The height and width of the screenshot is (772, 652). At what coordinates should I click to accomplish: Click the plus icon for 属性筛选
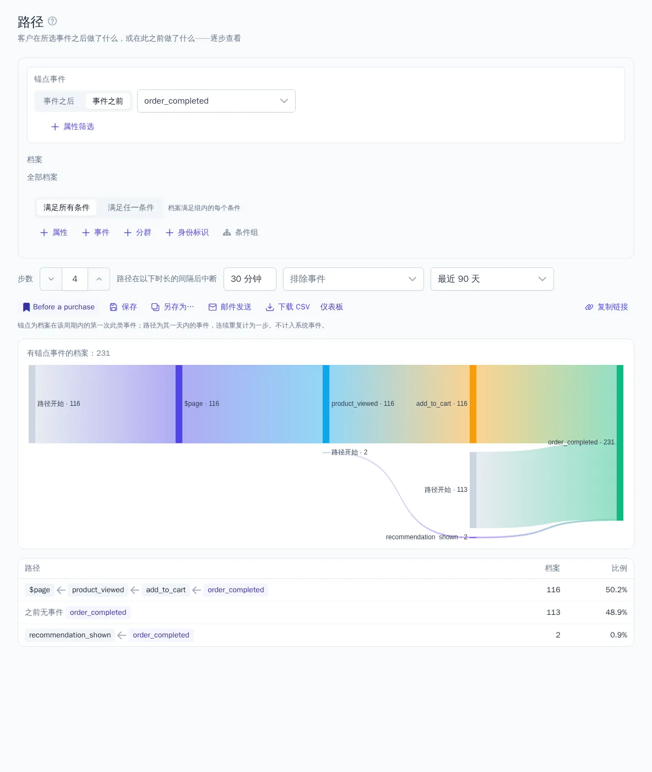click(x=55, y=127)
